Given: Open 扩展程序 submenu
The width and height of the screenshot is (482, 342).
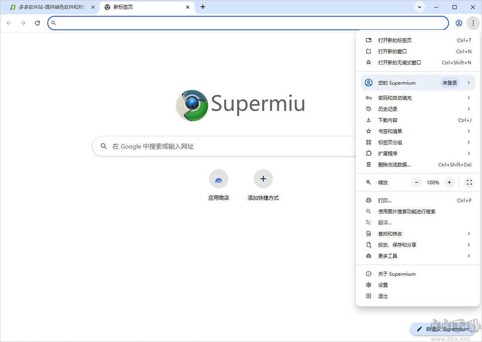Looking at the screenshot, I should tap(418, 153).
